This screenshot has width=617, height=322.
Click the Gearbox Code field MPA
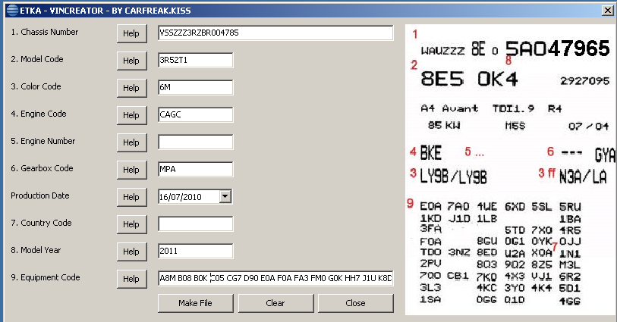196,169
